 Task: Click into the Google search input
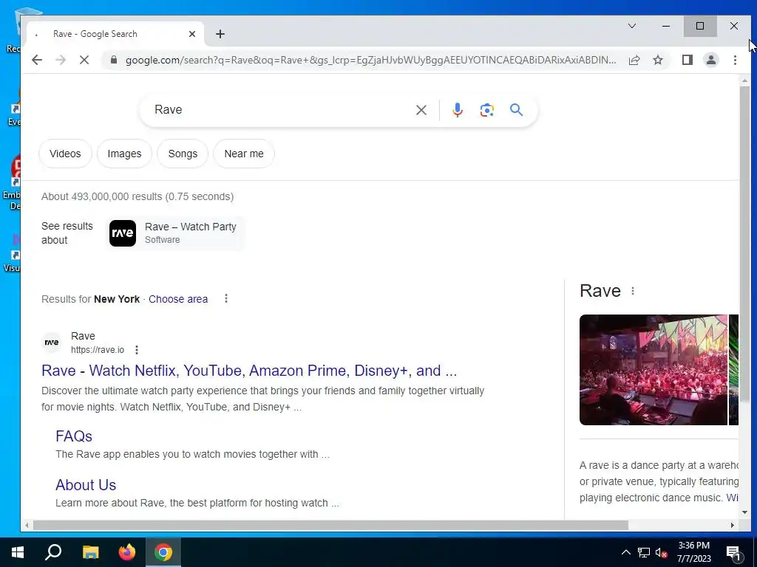[x=280, y=110]
